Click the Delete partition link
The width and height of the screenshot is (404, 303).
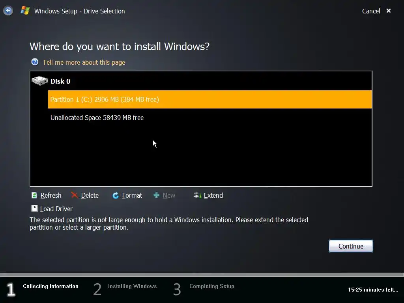click(x=90, y=195)
